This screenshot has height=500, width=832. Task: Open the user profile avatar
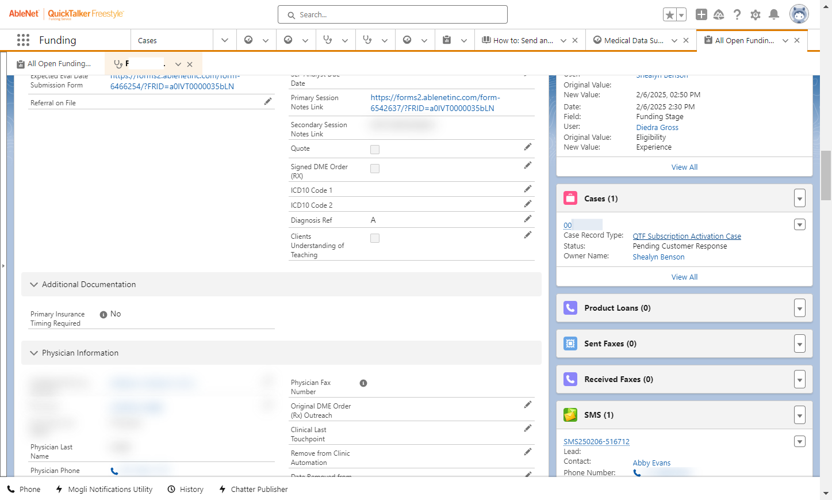[x=799, y=14]
